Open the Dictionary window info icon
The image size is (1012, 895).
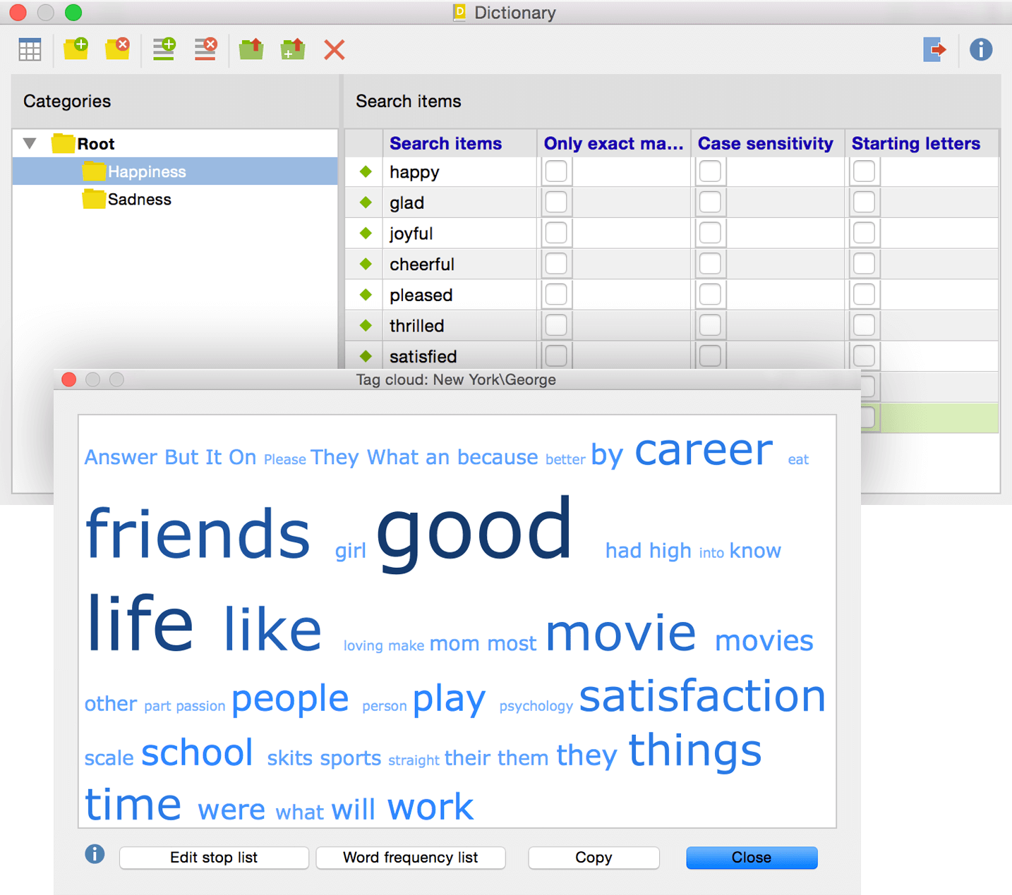pos(981,49)
